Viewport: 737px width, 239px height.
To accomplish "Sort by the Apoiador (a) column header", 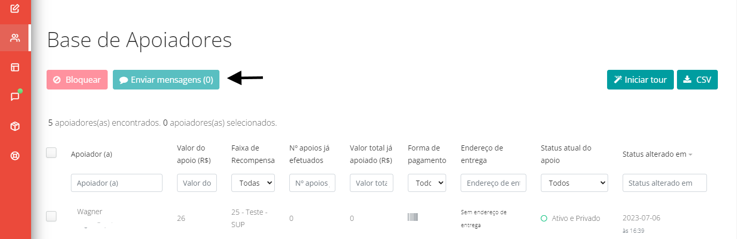I will coord(92,154).
